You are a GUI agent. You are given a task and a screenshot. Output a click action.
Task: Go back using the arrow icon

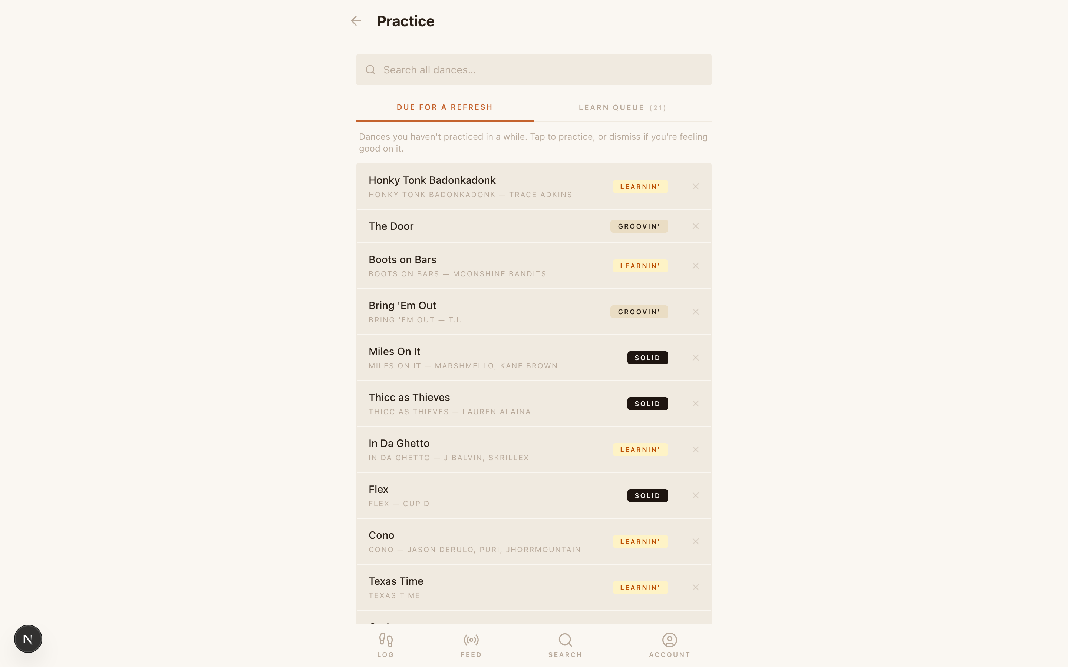356,21
